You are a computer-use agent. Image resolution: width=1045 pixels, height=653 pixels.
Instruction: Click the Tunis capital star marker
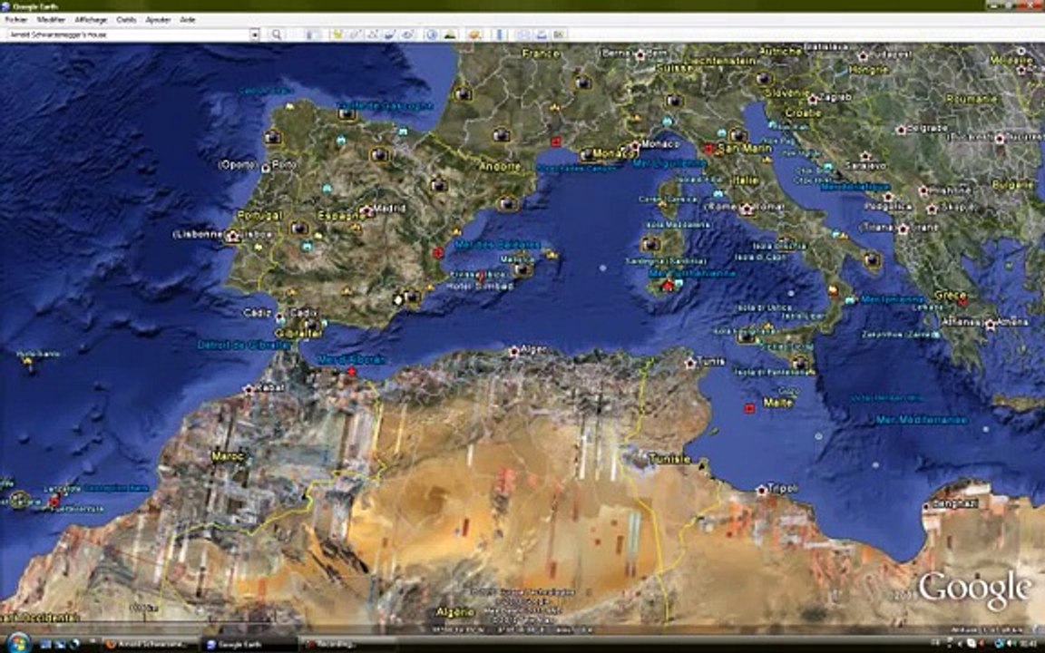690,364
